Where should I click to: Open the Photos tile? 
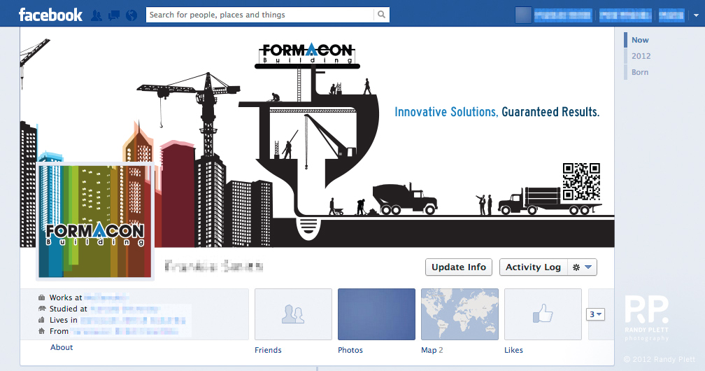click(x=376, y=314)
